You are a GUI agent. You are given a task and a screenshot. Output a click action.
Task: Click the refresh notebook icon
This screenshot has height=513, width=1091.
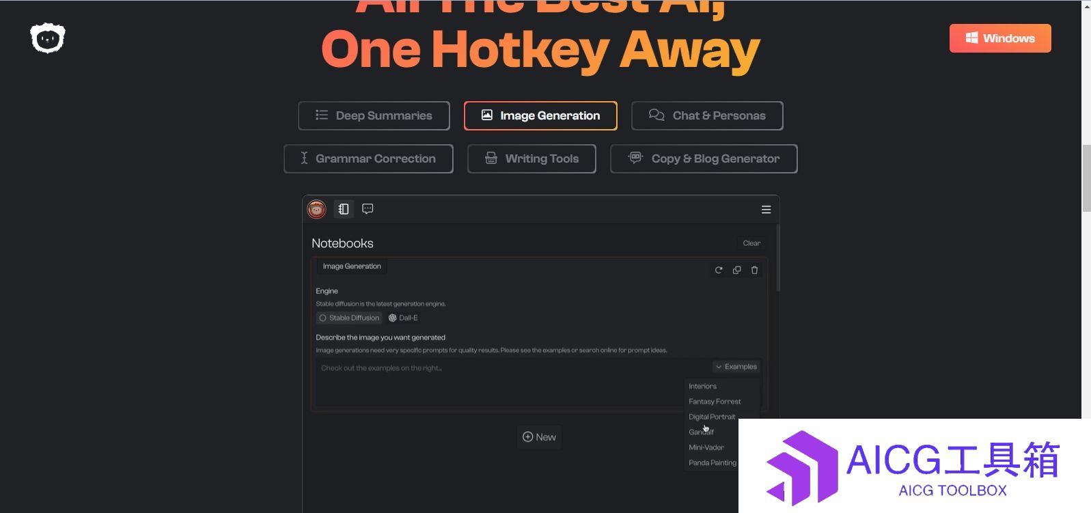[719, 270]
